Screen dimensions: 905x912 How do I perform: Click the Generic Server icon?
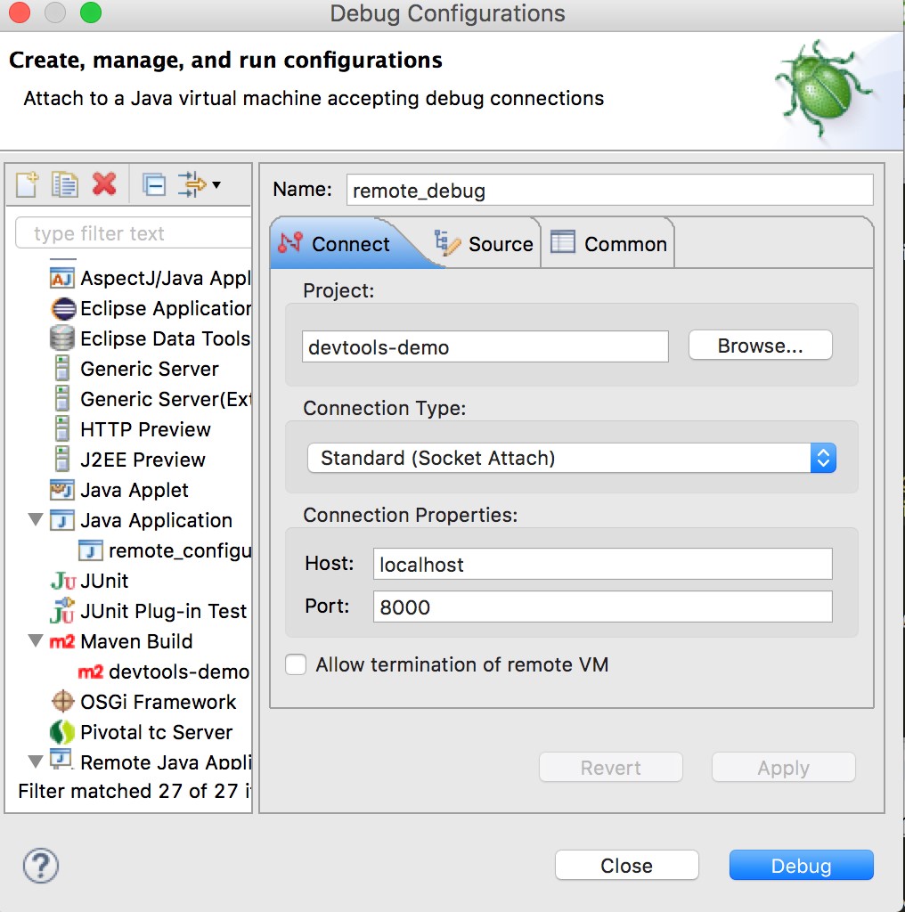[x=62, y=369]
